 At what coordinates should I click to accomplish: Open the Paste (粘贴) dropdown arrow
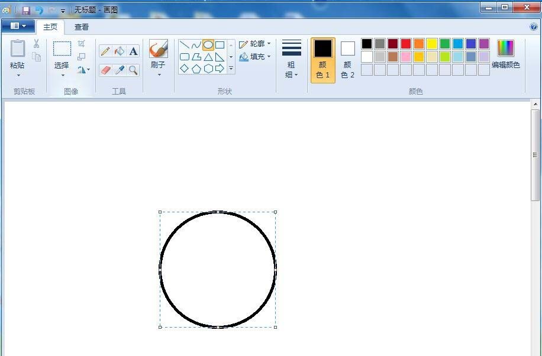(18, 75)
